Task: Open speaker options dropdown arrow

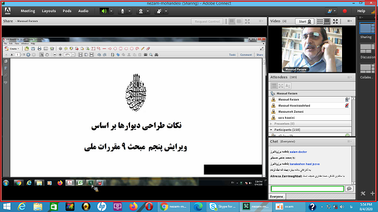Action: coord(111,11)
